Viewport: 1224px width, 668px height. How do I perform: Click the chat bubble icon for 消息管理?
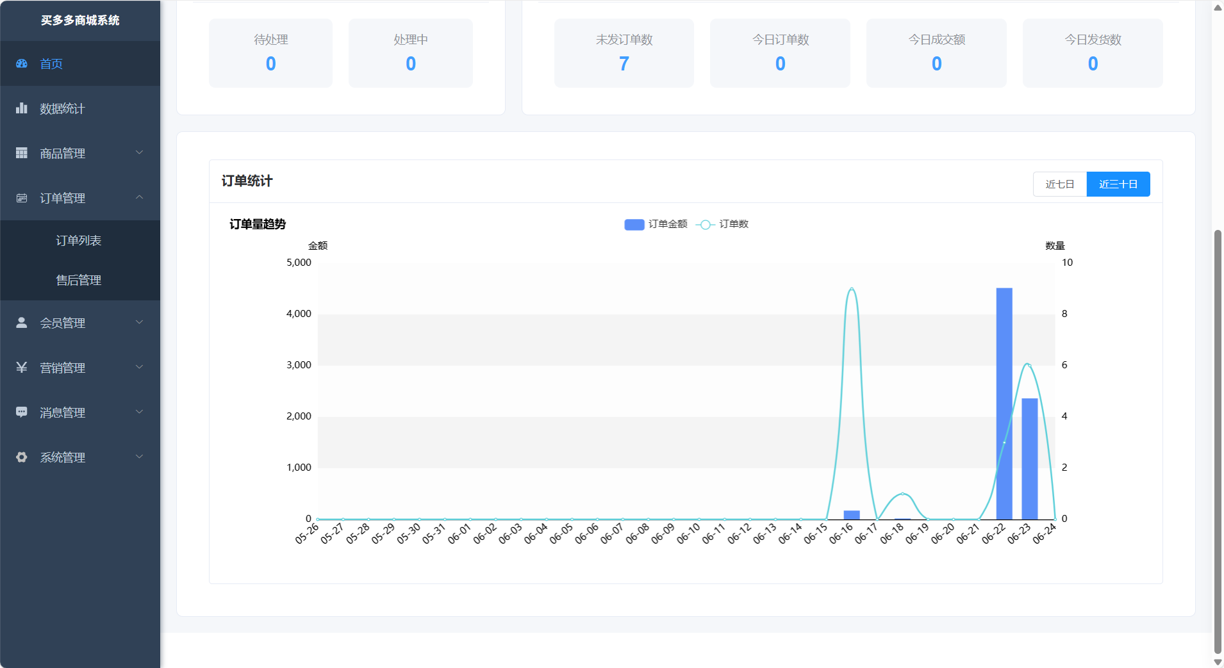(x=22, y=412)
